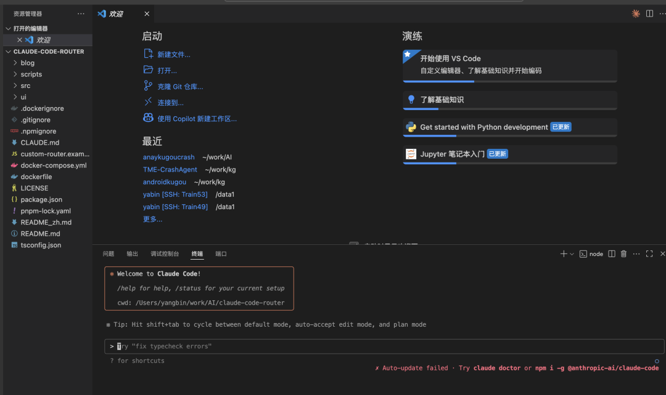Click the Jupyter icon on notebook card
This screenshot has width=666, height=395.
[x=411, y=154]
